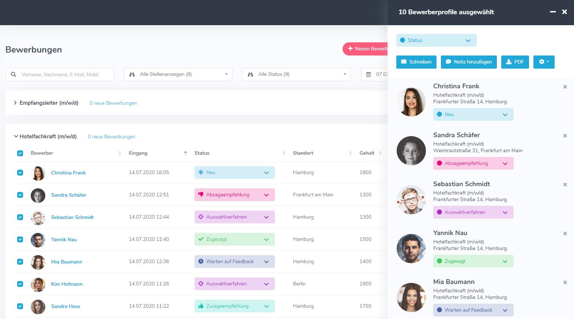The image size is (574, 319).
Task: Open the Alle Stellenanzeigen (8) dropdown
Action: click(x=178, y=74)
